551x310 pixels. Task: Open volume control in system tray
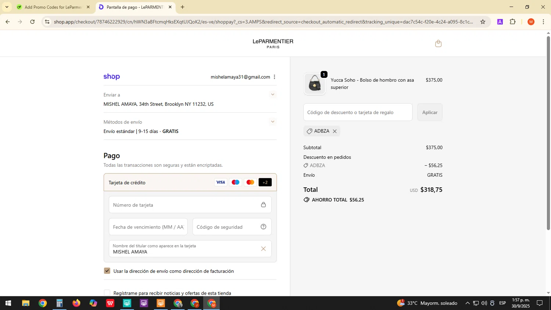[x=484, y=303]
